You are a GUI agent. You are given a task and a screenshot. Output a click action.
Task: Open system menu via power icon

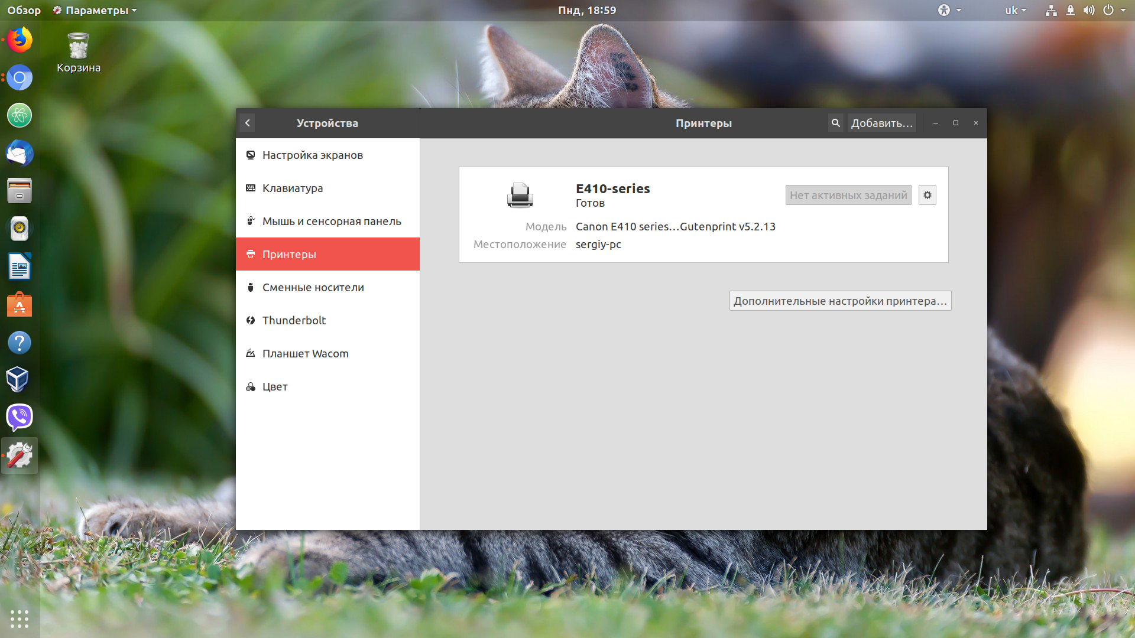point(1114,10)
